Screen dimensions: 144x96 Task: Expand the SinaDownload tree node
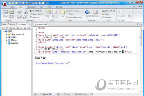point(6,34)
